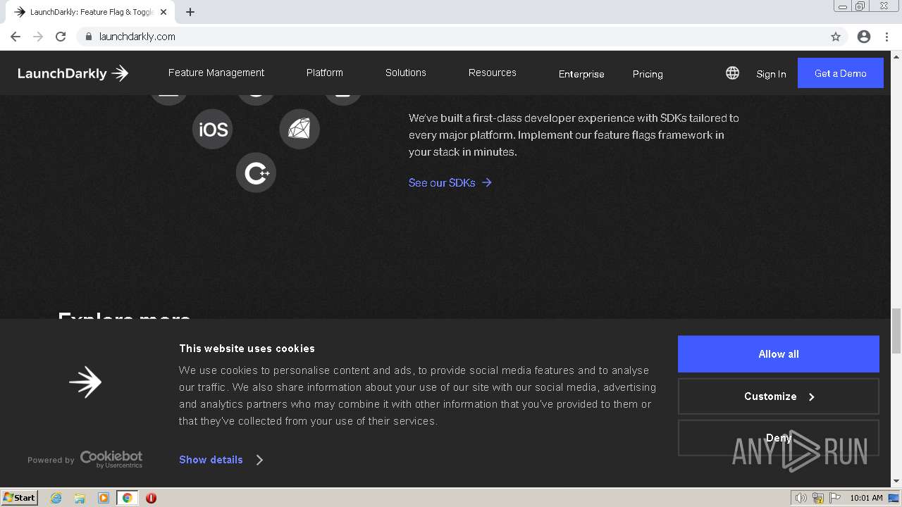Click Sign In
The height and width of the screenshot is (507, 902).
click(x=771, y=74)
